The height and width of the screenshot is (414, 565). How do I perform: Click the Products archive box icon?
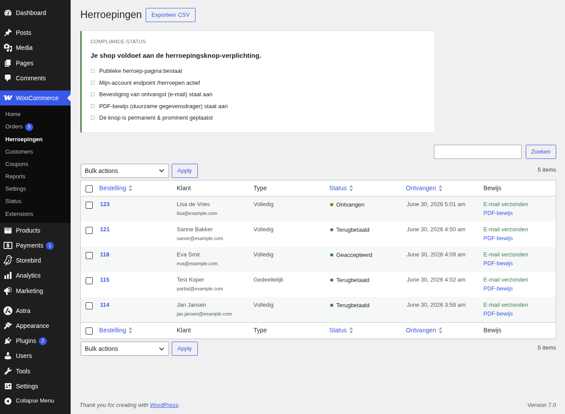(8, 230)
